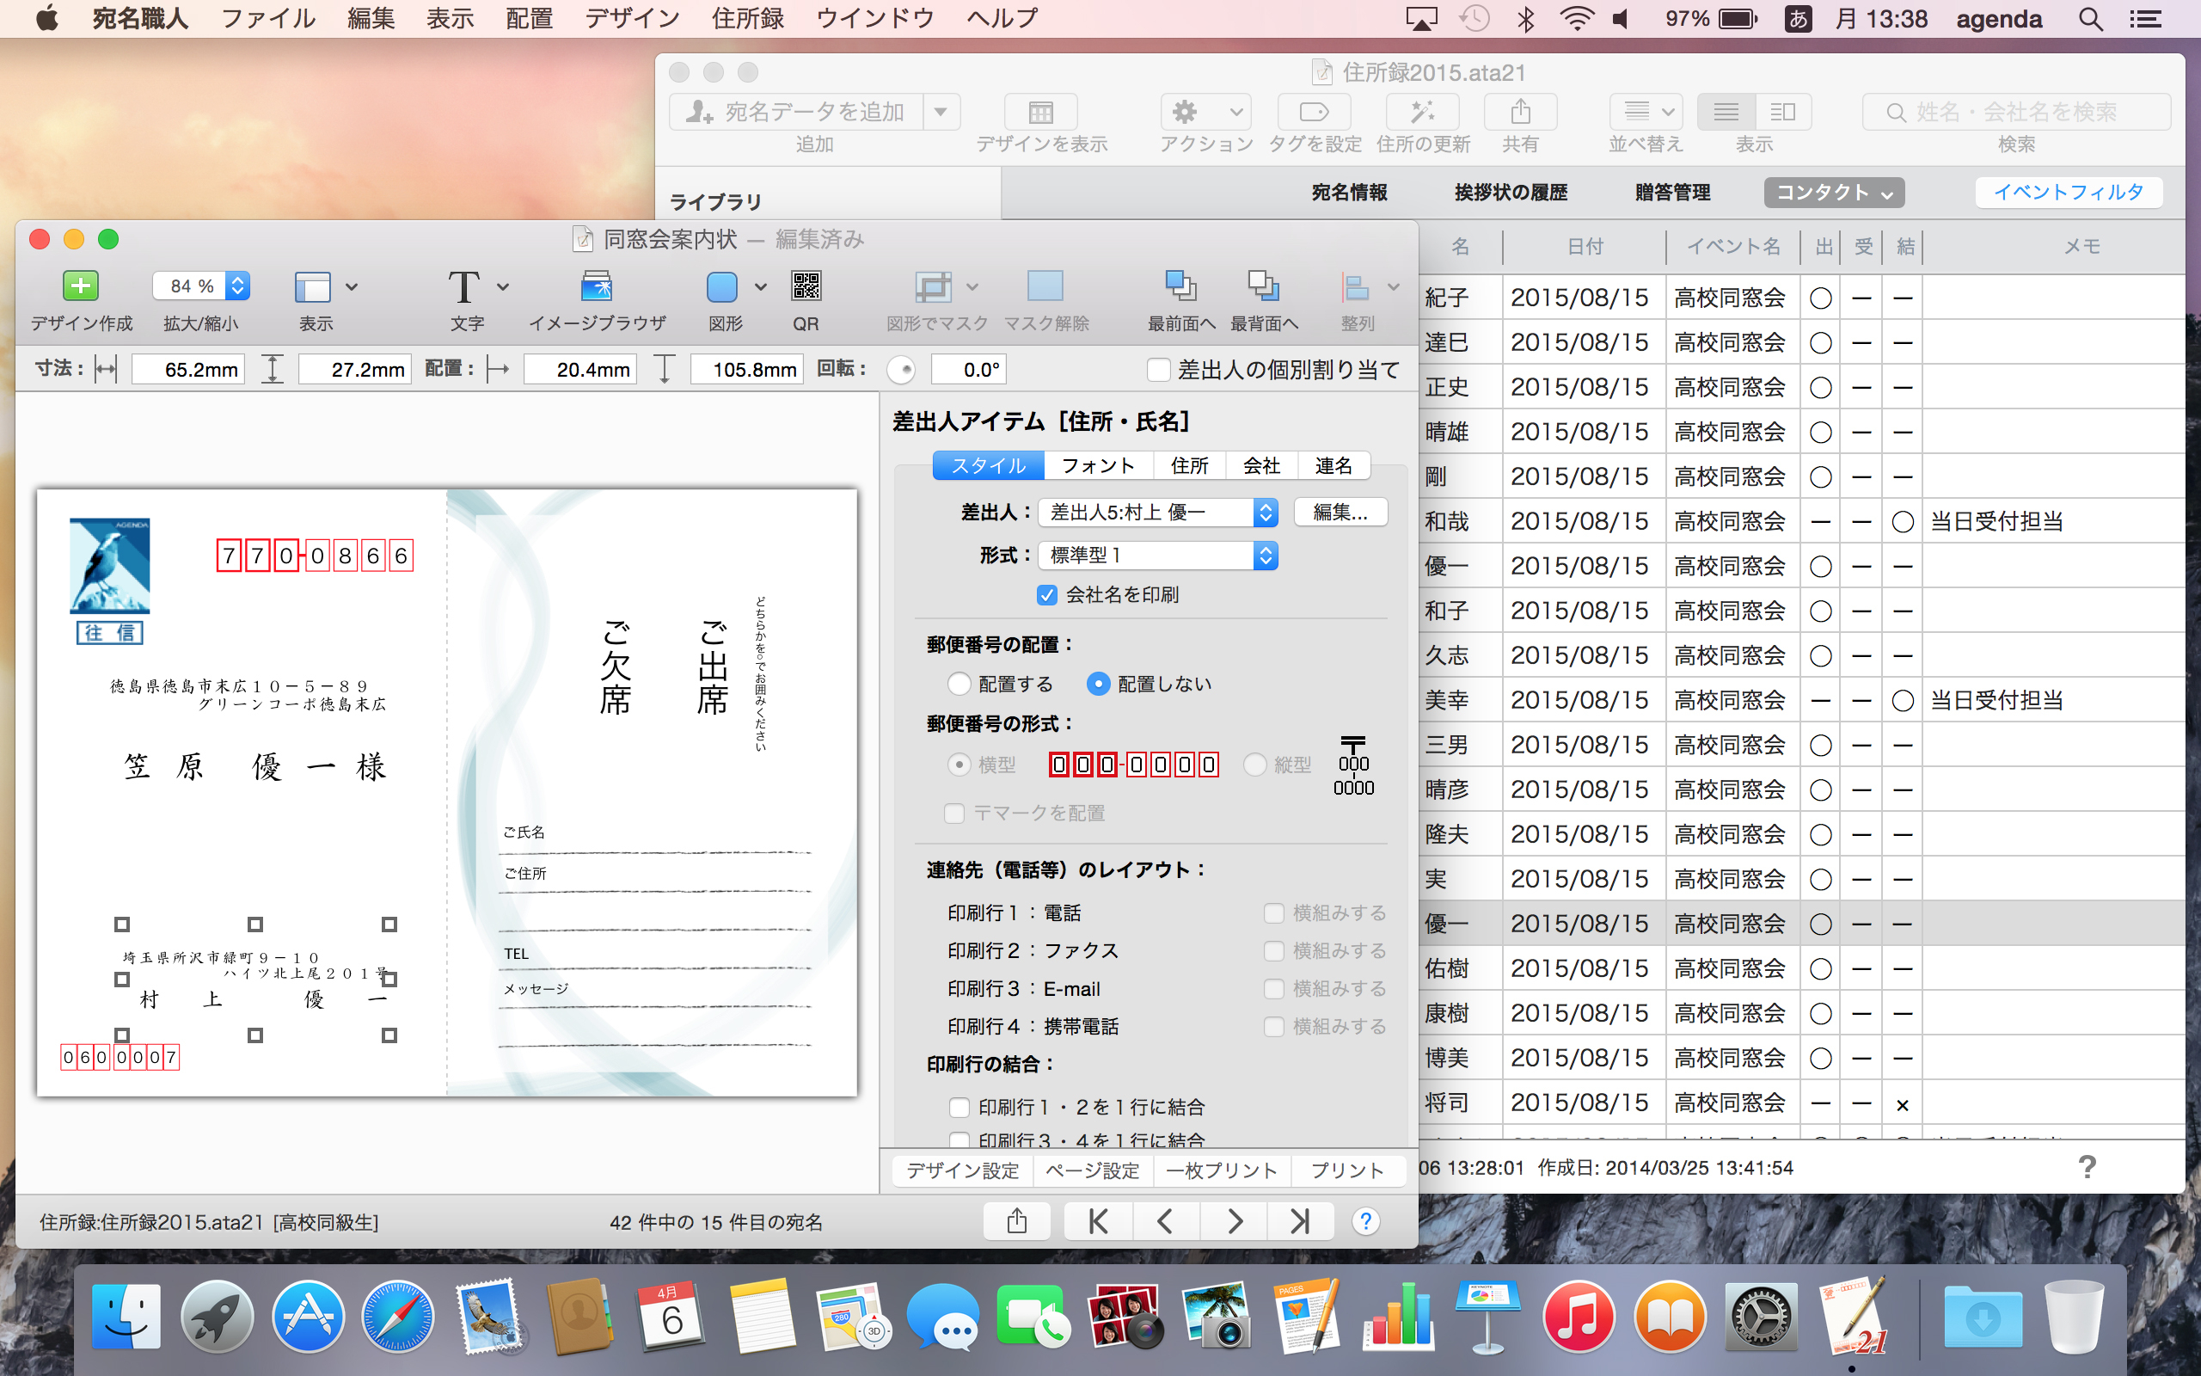Click the width field showing 65.2mm
Image resolution: width=2201 pixels, height=1376 pixels.
(x=188, y=370)
